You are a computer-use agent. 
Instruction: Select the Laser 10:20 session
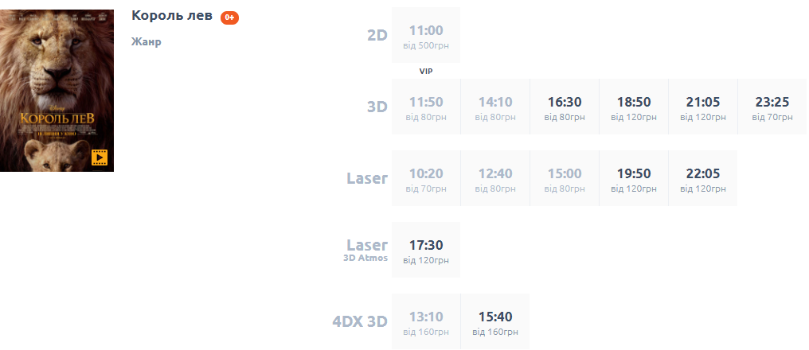point(426,179)
